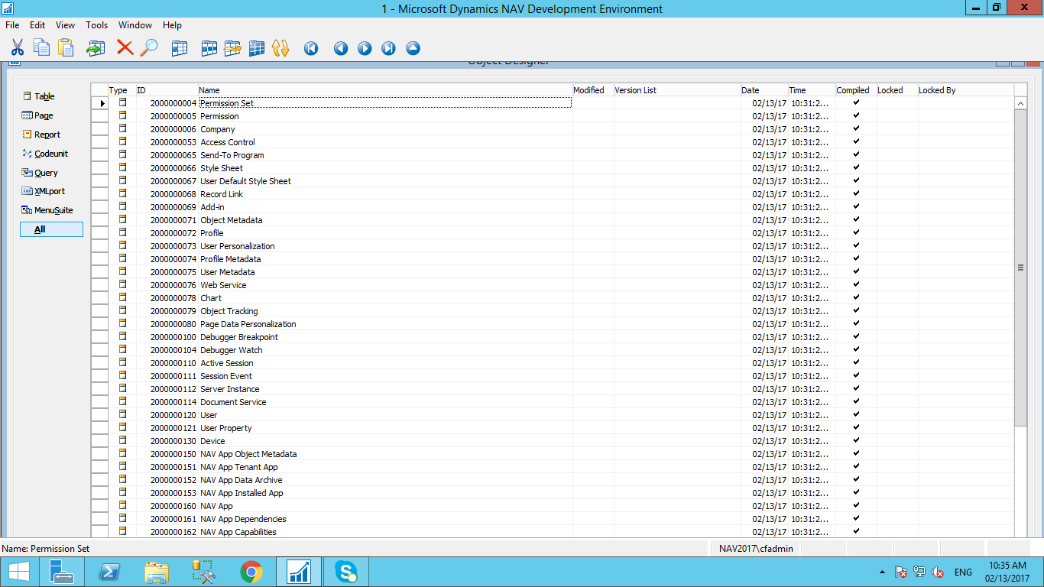Open the Edit menu
The image size is (1044, 587).
pos(37,25)
